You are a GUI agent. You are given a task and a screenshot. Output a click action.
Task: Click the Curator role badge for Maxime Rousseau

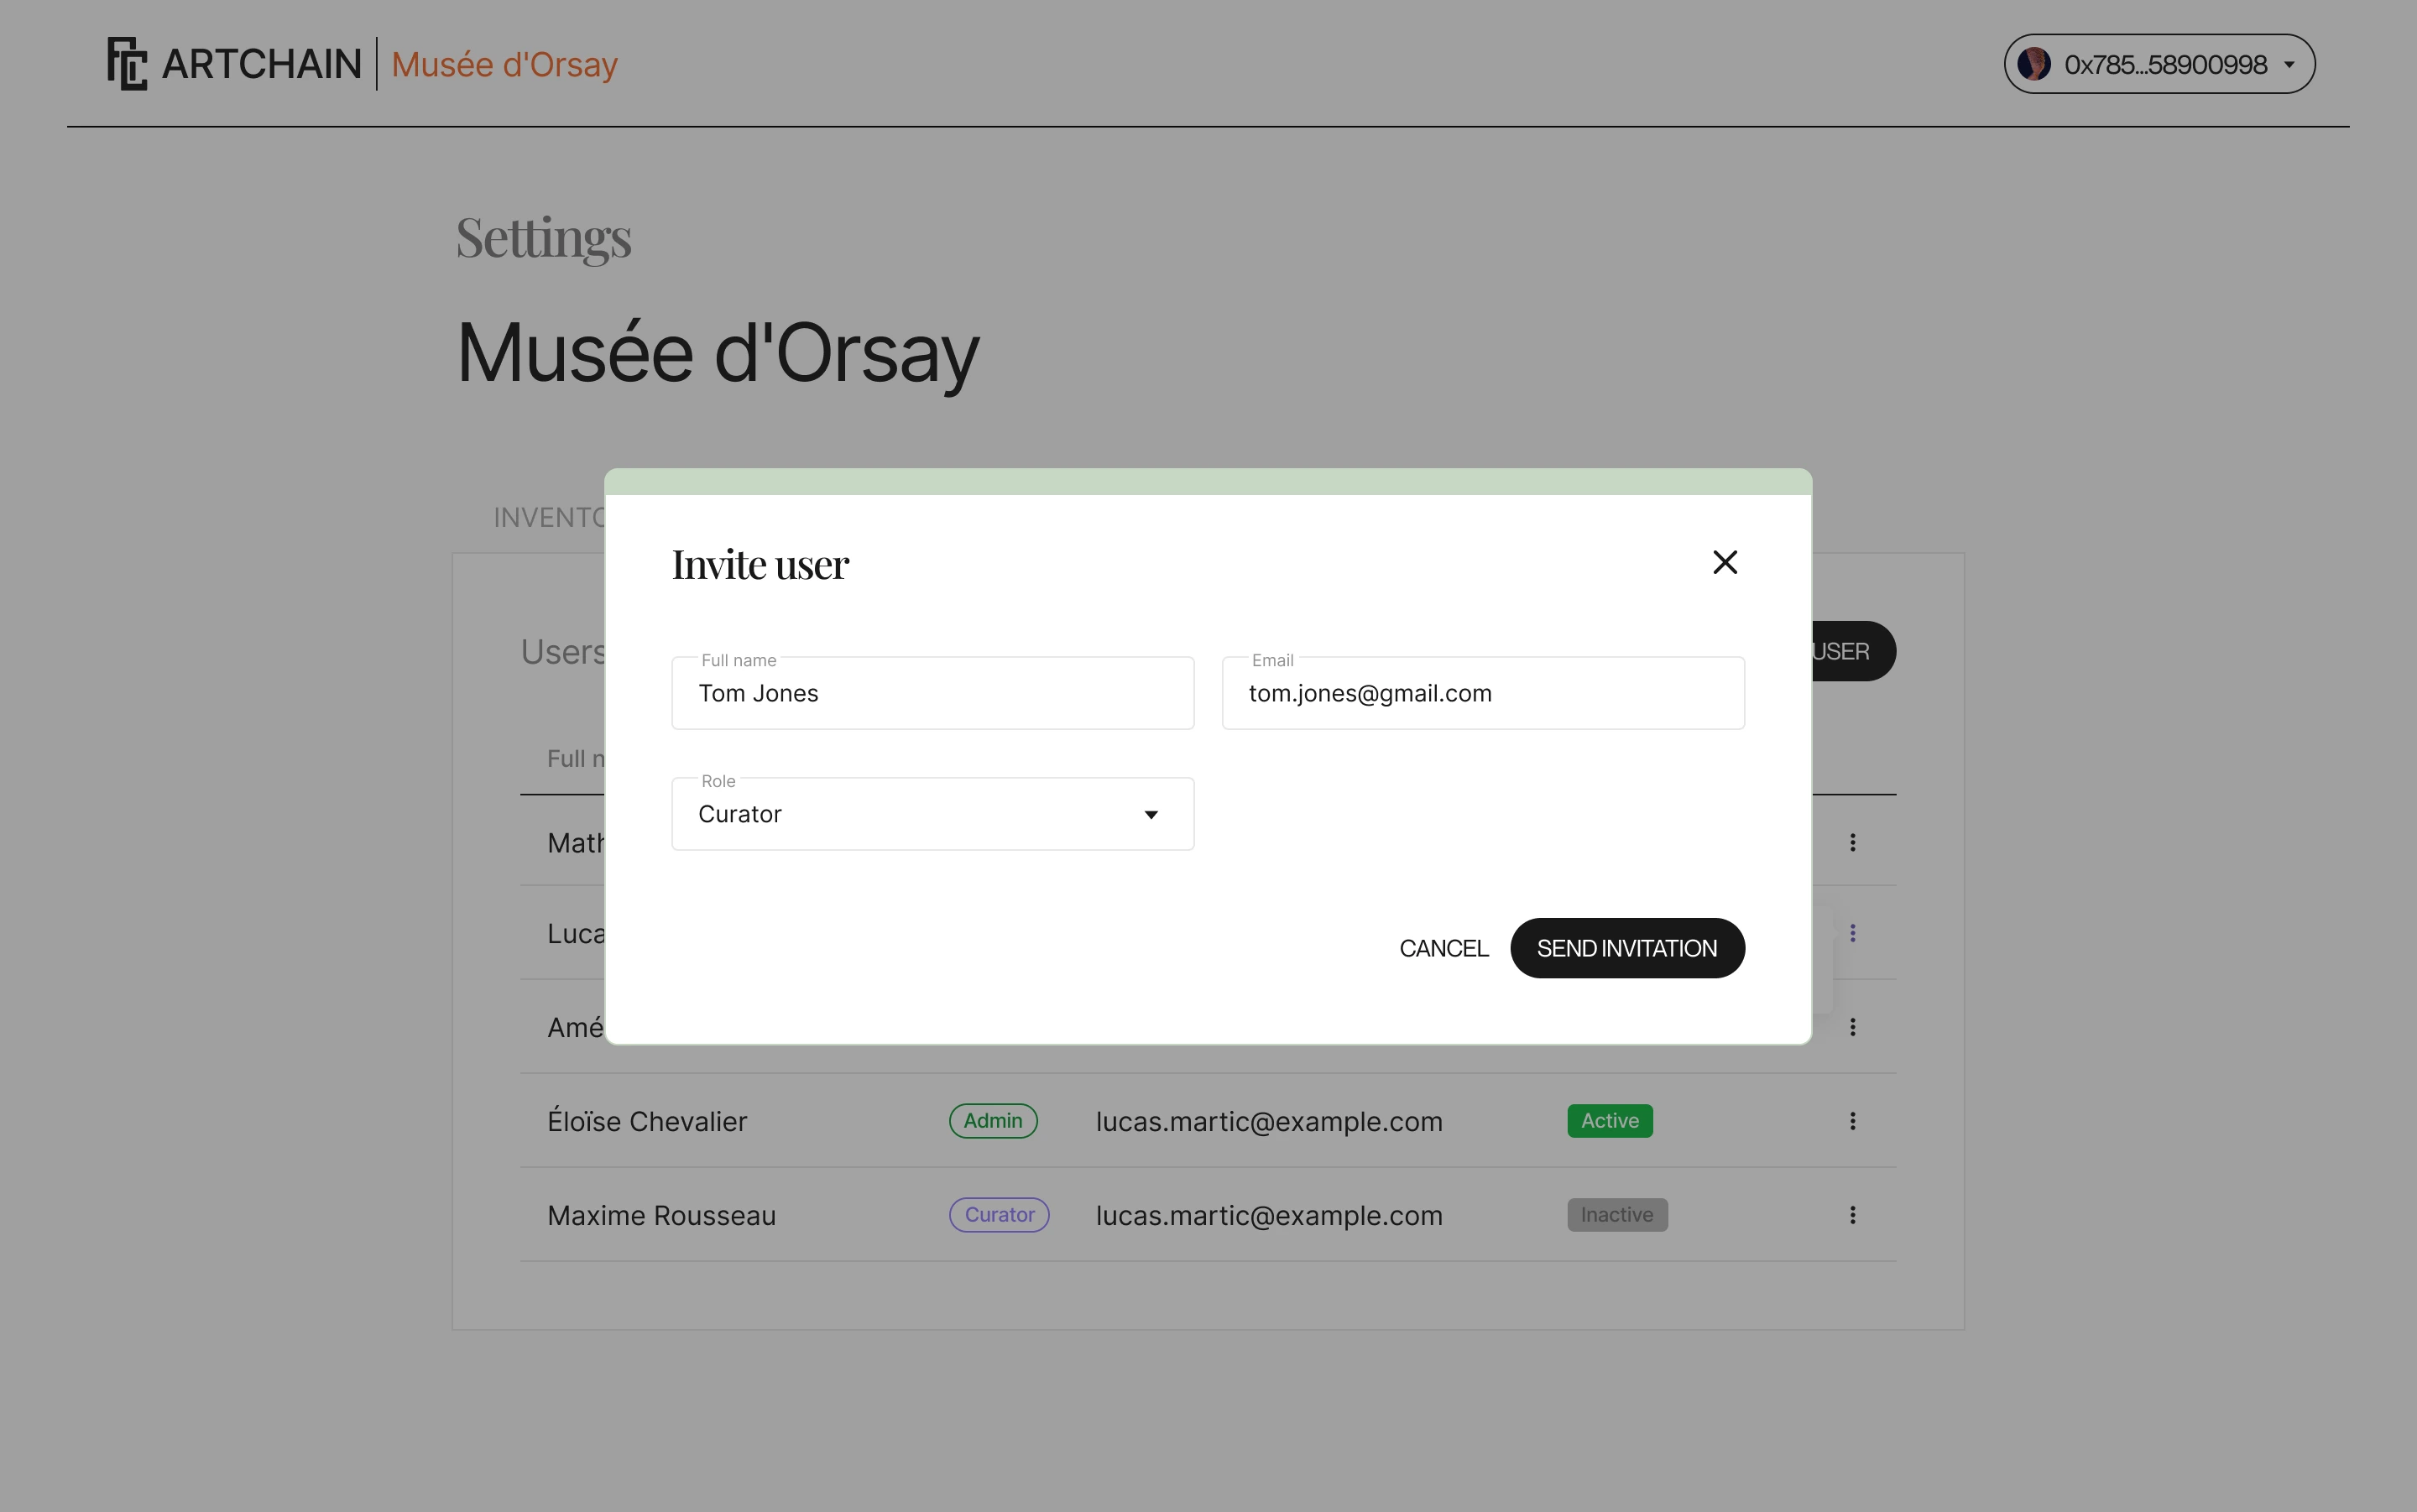(x=999, y=1215)
